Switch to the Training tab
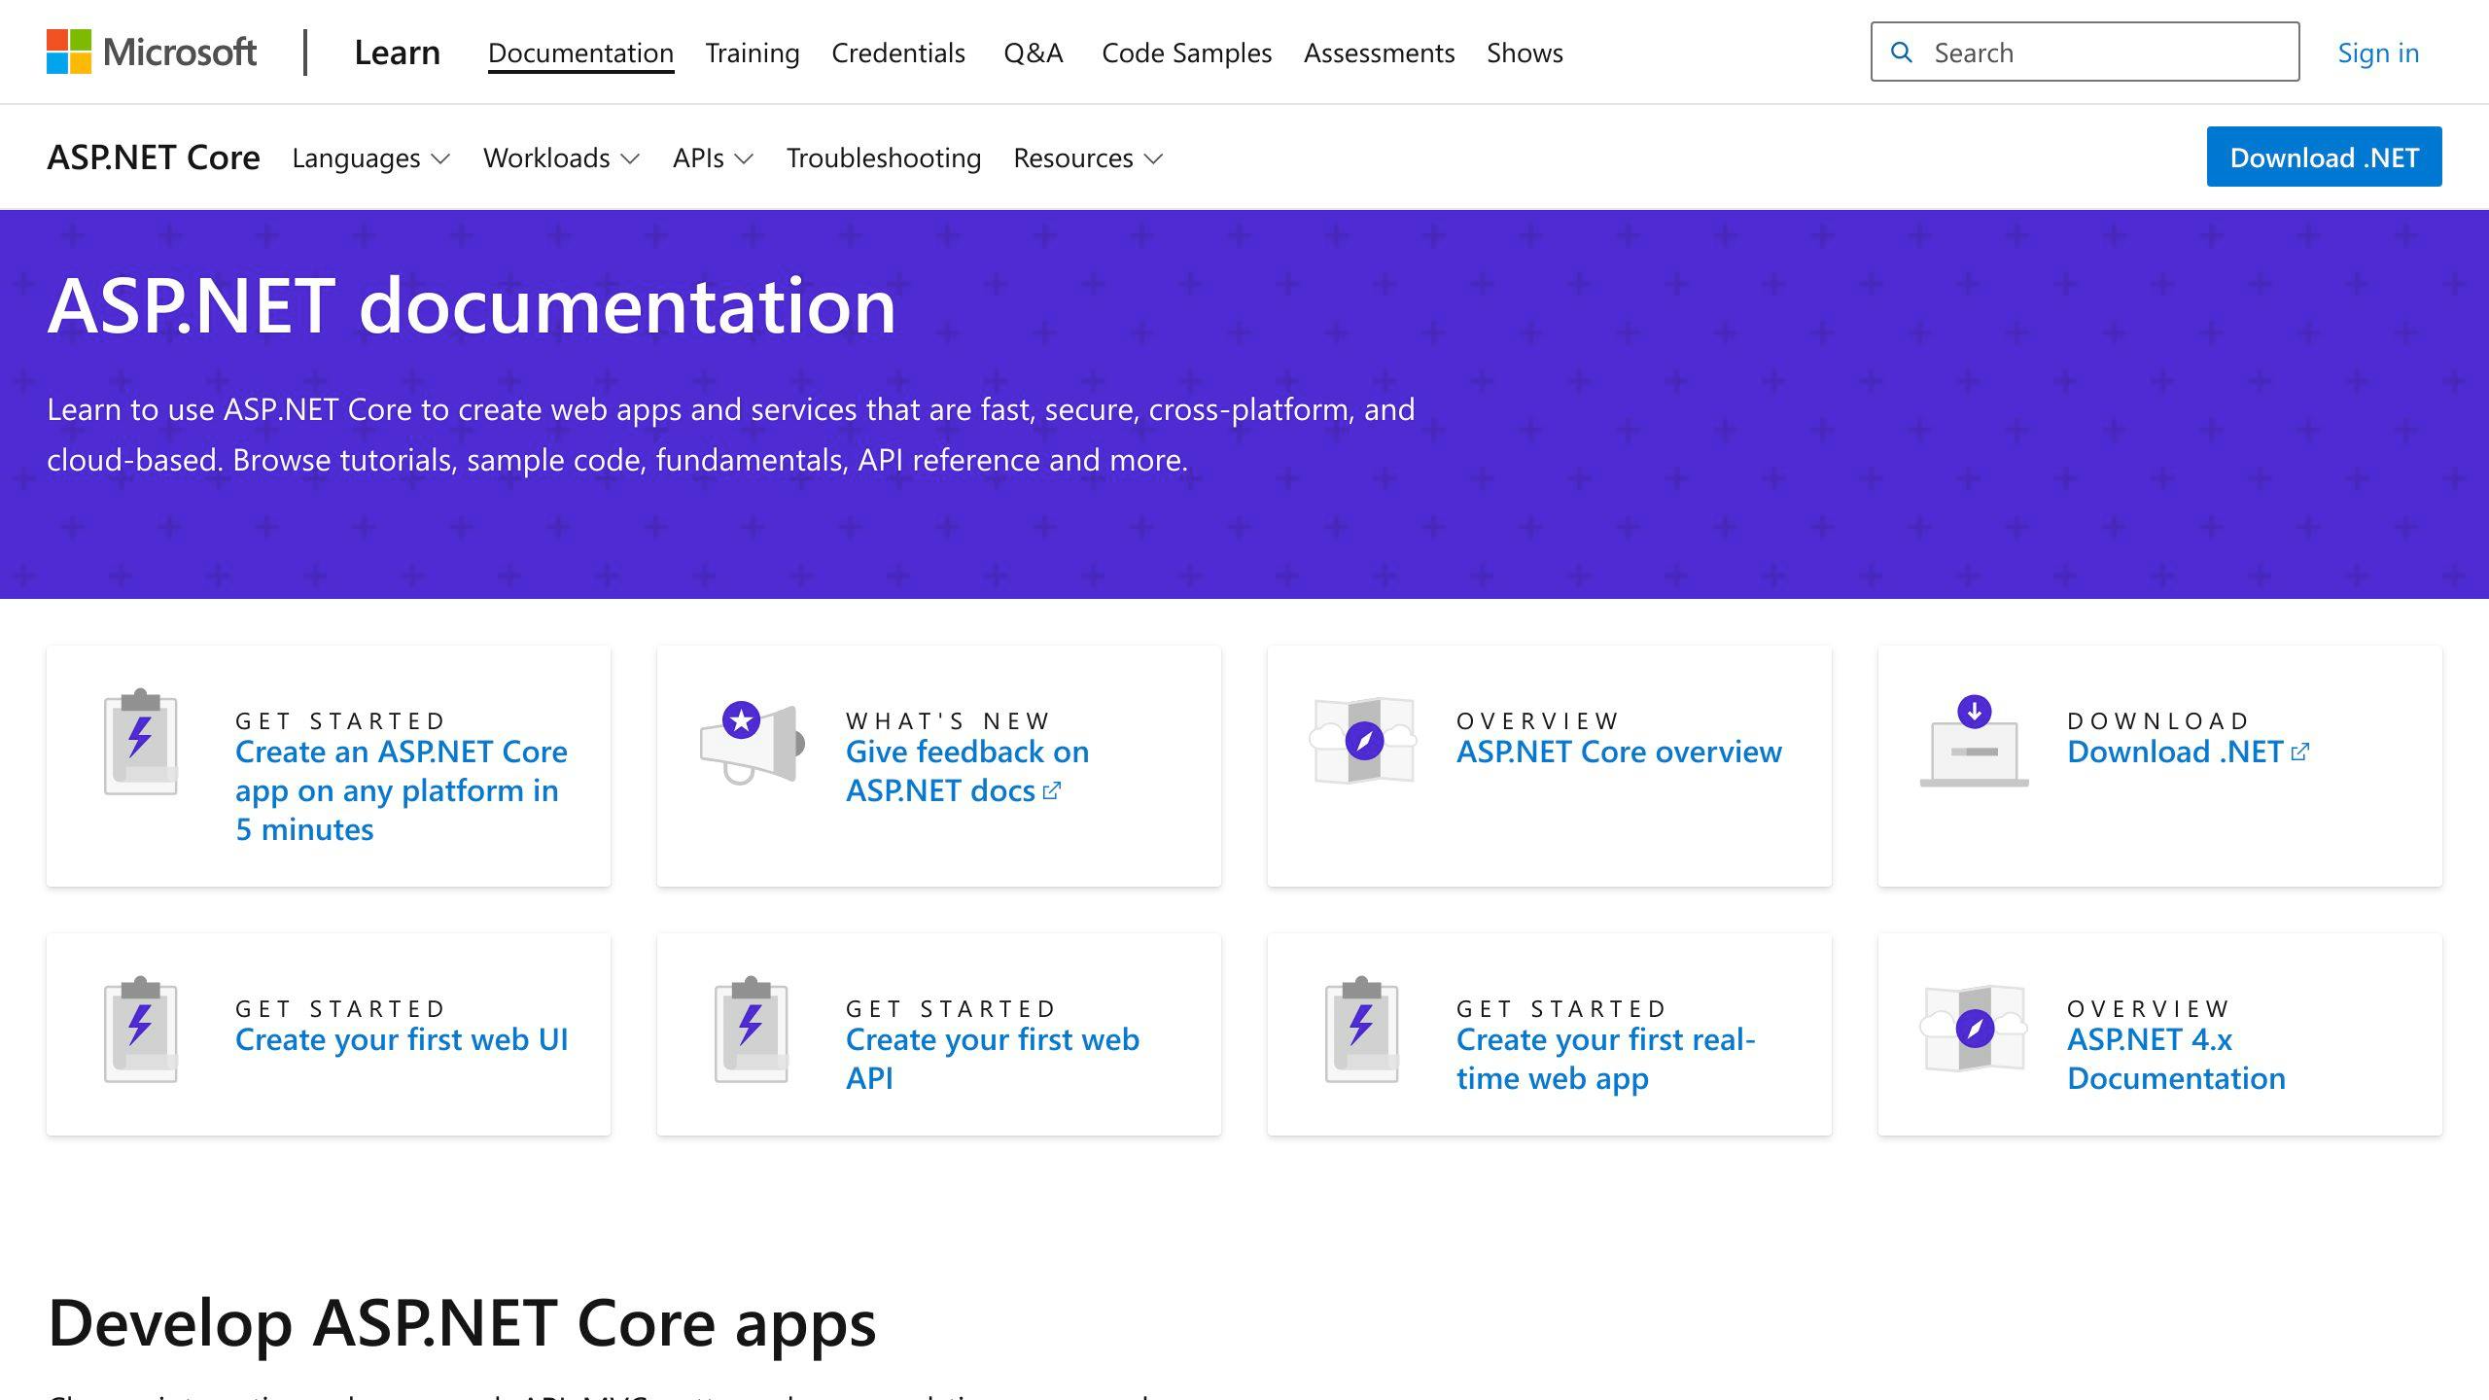 (752, 52)
